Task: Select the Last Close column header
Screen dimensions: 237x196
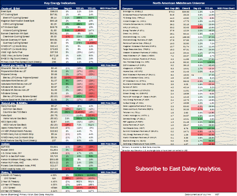Action: coord(52,8)
